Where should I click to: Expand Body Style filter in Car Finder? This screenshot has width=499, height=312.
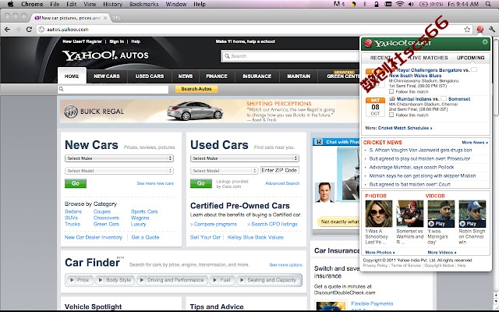tap(115, 280)
